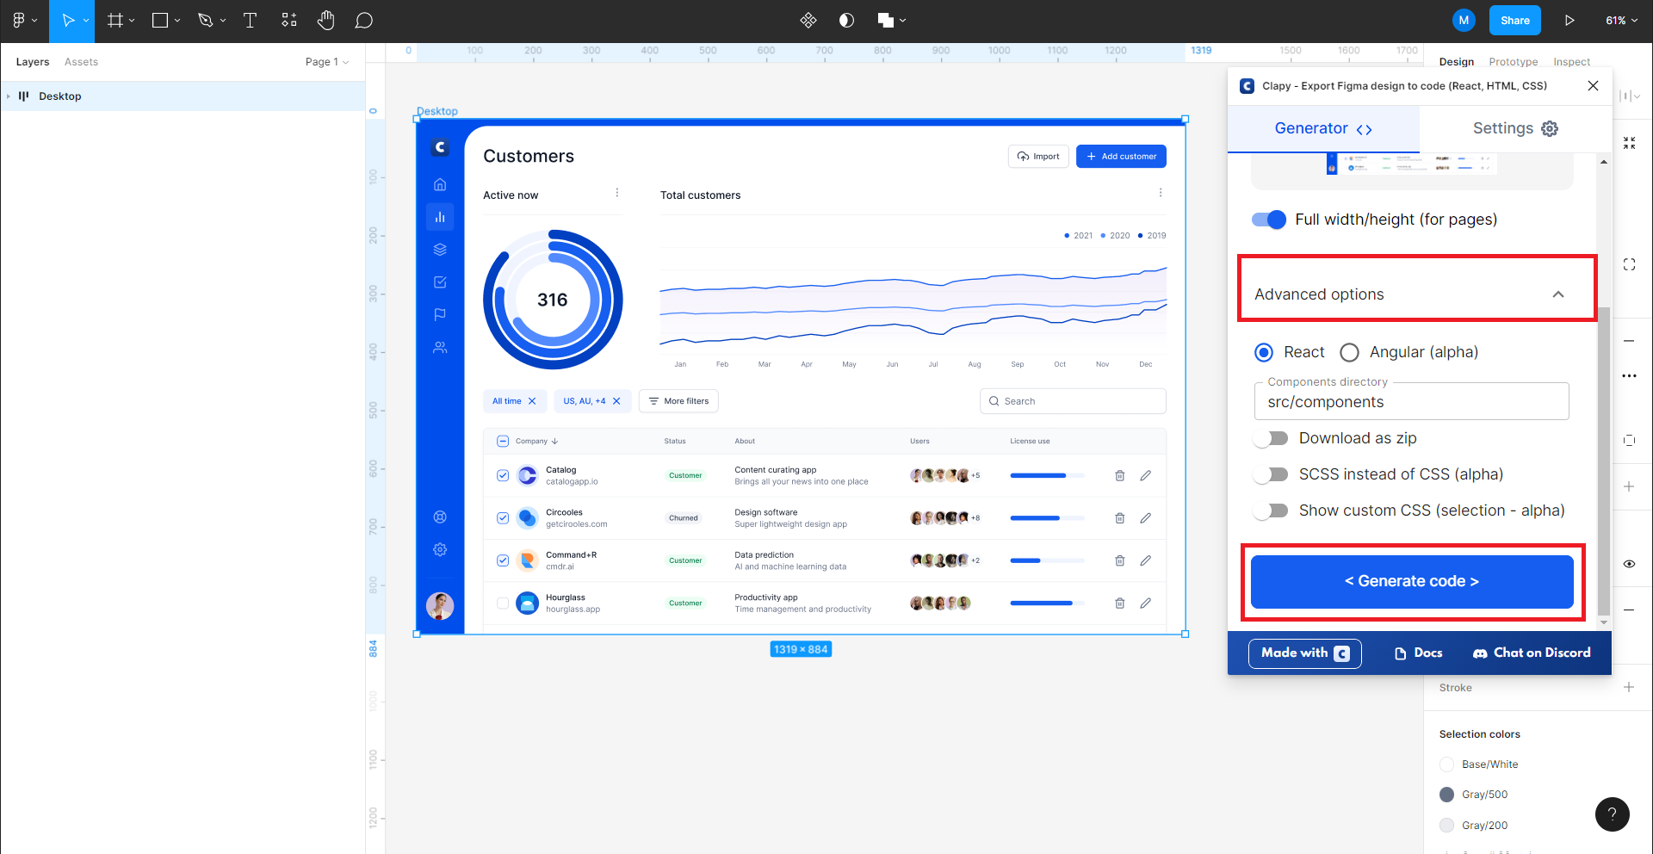Open the Frame tool dropdown chevron

coord(132,20)
